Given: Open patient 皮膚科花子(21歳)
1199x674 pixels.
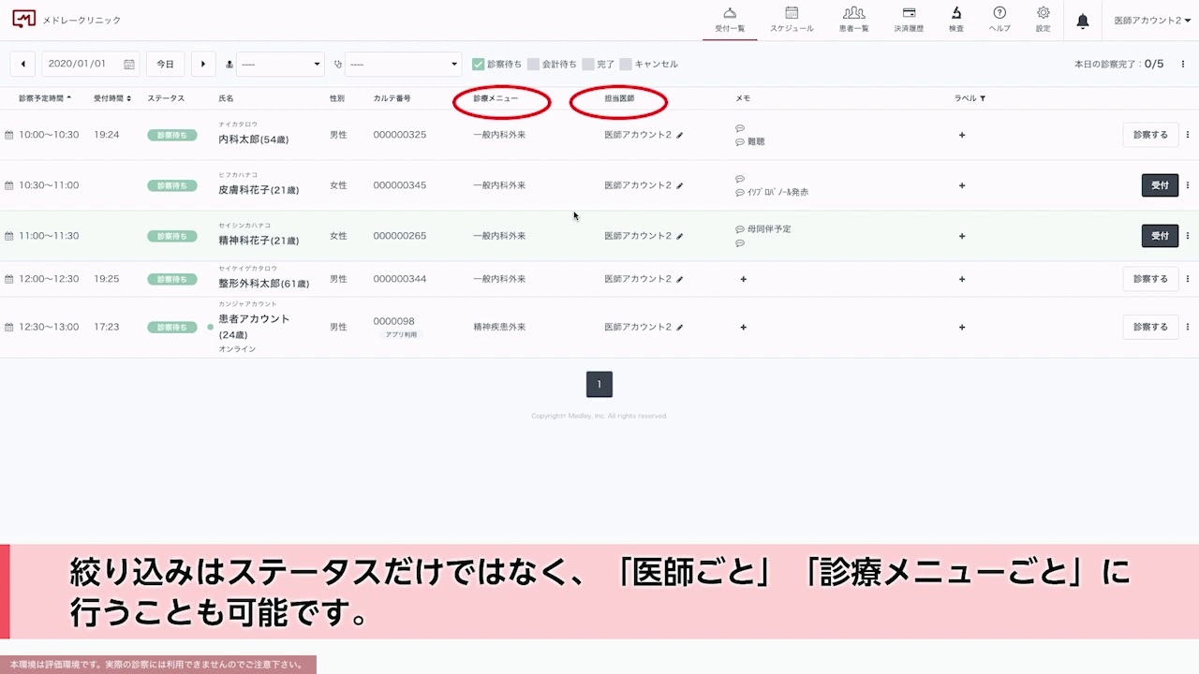Looking at the screenshot, I should (x=259, y=190).
